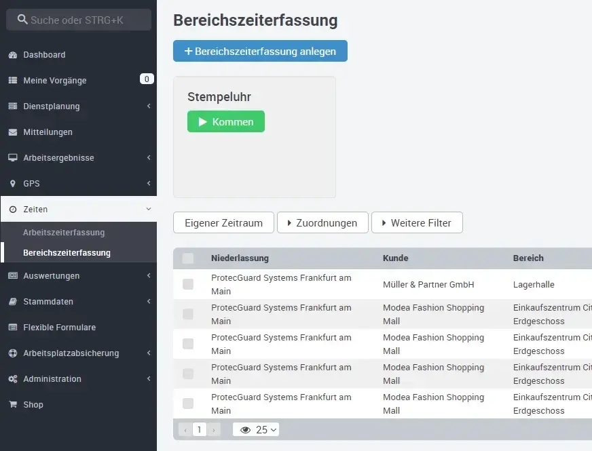Open the Weitere Filter dropdown

tap(417, 222)
